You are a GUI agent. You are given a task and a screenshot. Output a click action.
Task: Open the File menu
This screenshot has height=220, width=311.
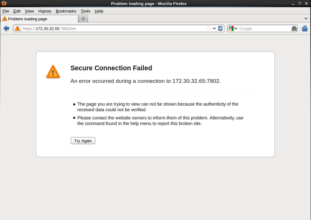6,11
